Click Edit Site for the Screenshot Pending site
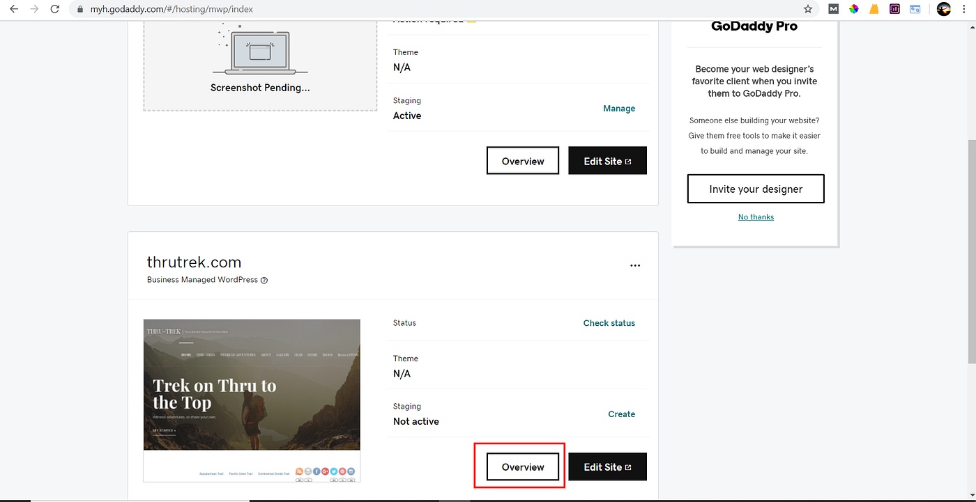Viewport: 976px width, 502px height. pos(608,161)
